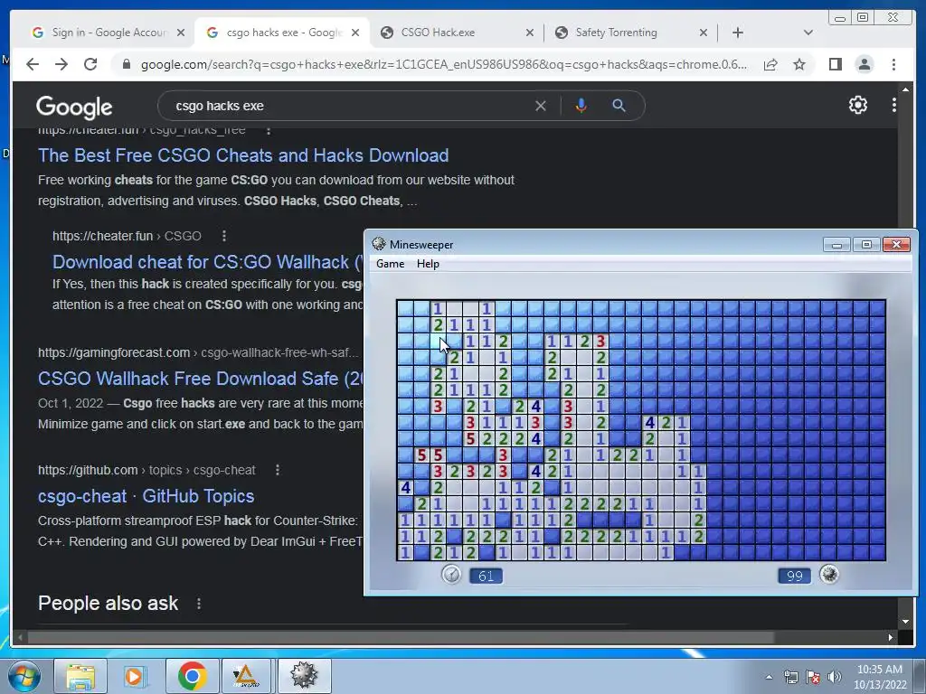This screenshot has height=694, width=926.
Task: Open options dots next to People also ask
Action: 199,604
